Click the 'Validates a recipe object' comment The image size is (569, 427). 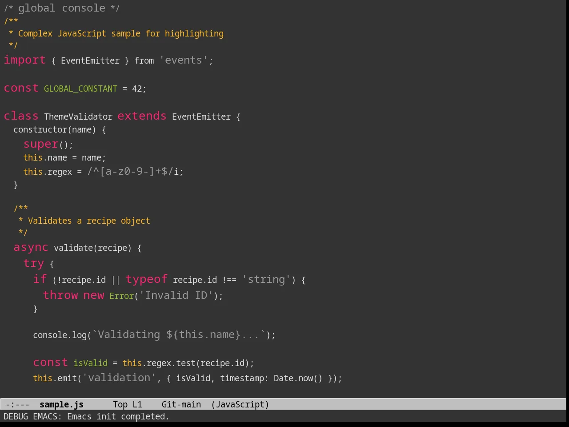coord(89,221)
